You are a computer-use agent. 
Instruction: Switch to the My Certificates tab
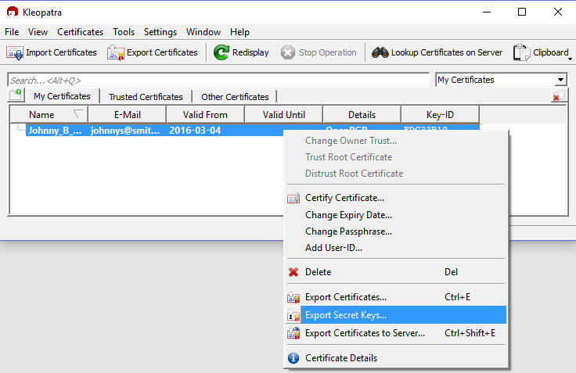[x=62, y=96]
